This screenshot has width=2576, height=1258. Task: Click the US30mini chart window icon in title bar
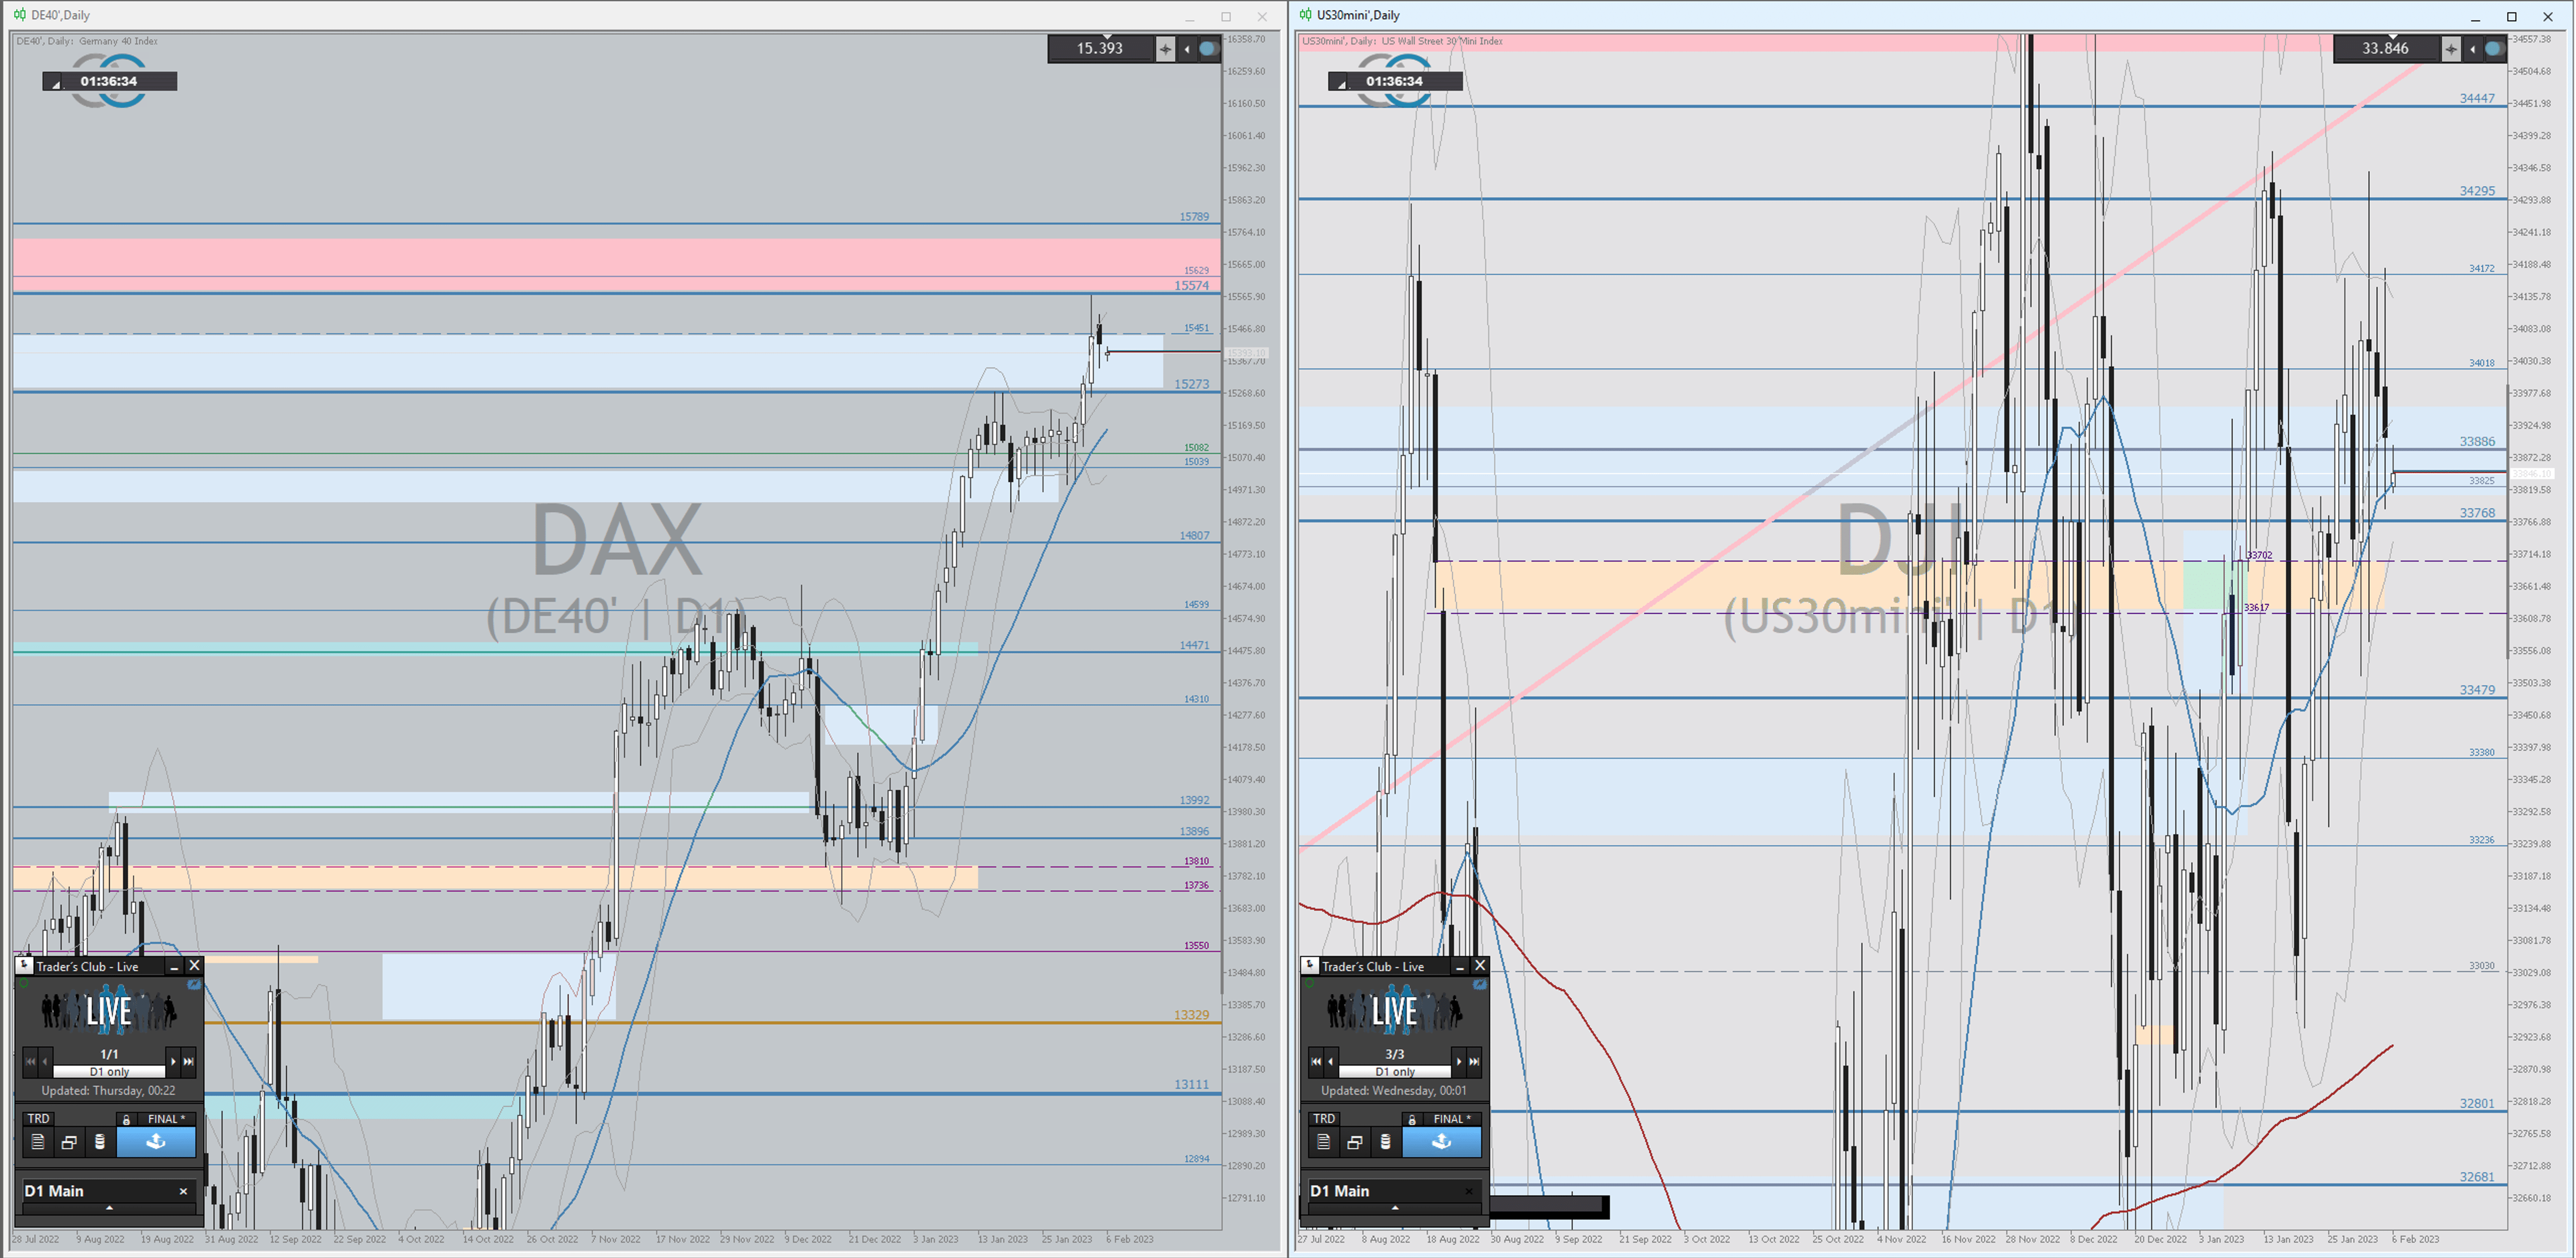point(1305,15)
